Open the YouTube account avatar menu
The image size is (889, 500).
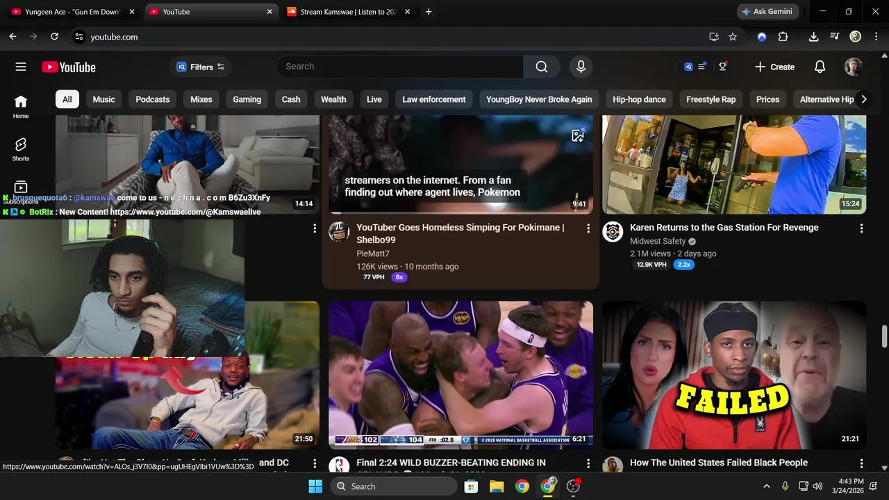pos(854,67)
